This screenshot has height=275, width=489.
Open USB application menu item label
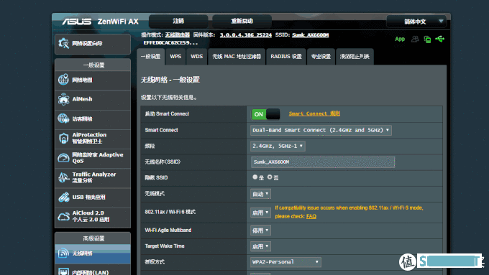coord(89,197)
